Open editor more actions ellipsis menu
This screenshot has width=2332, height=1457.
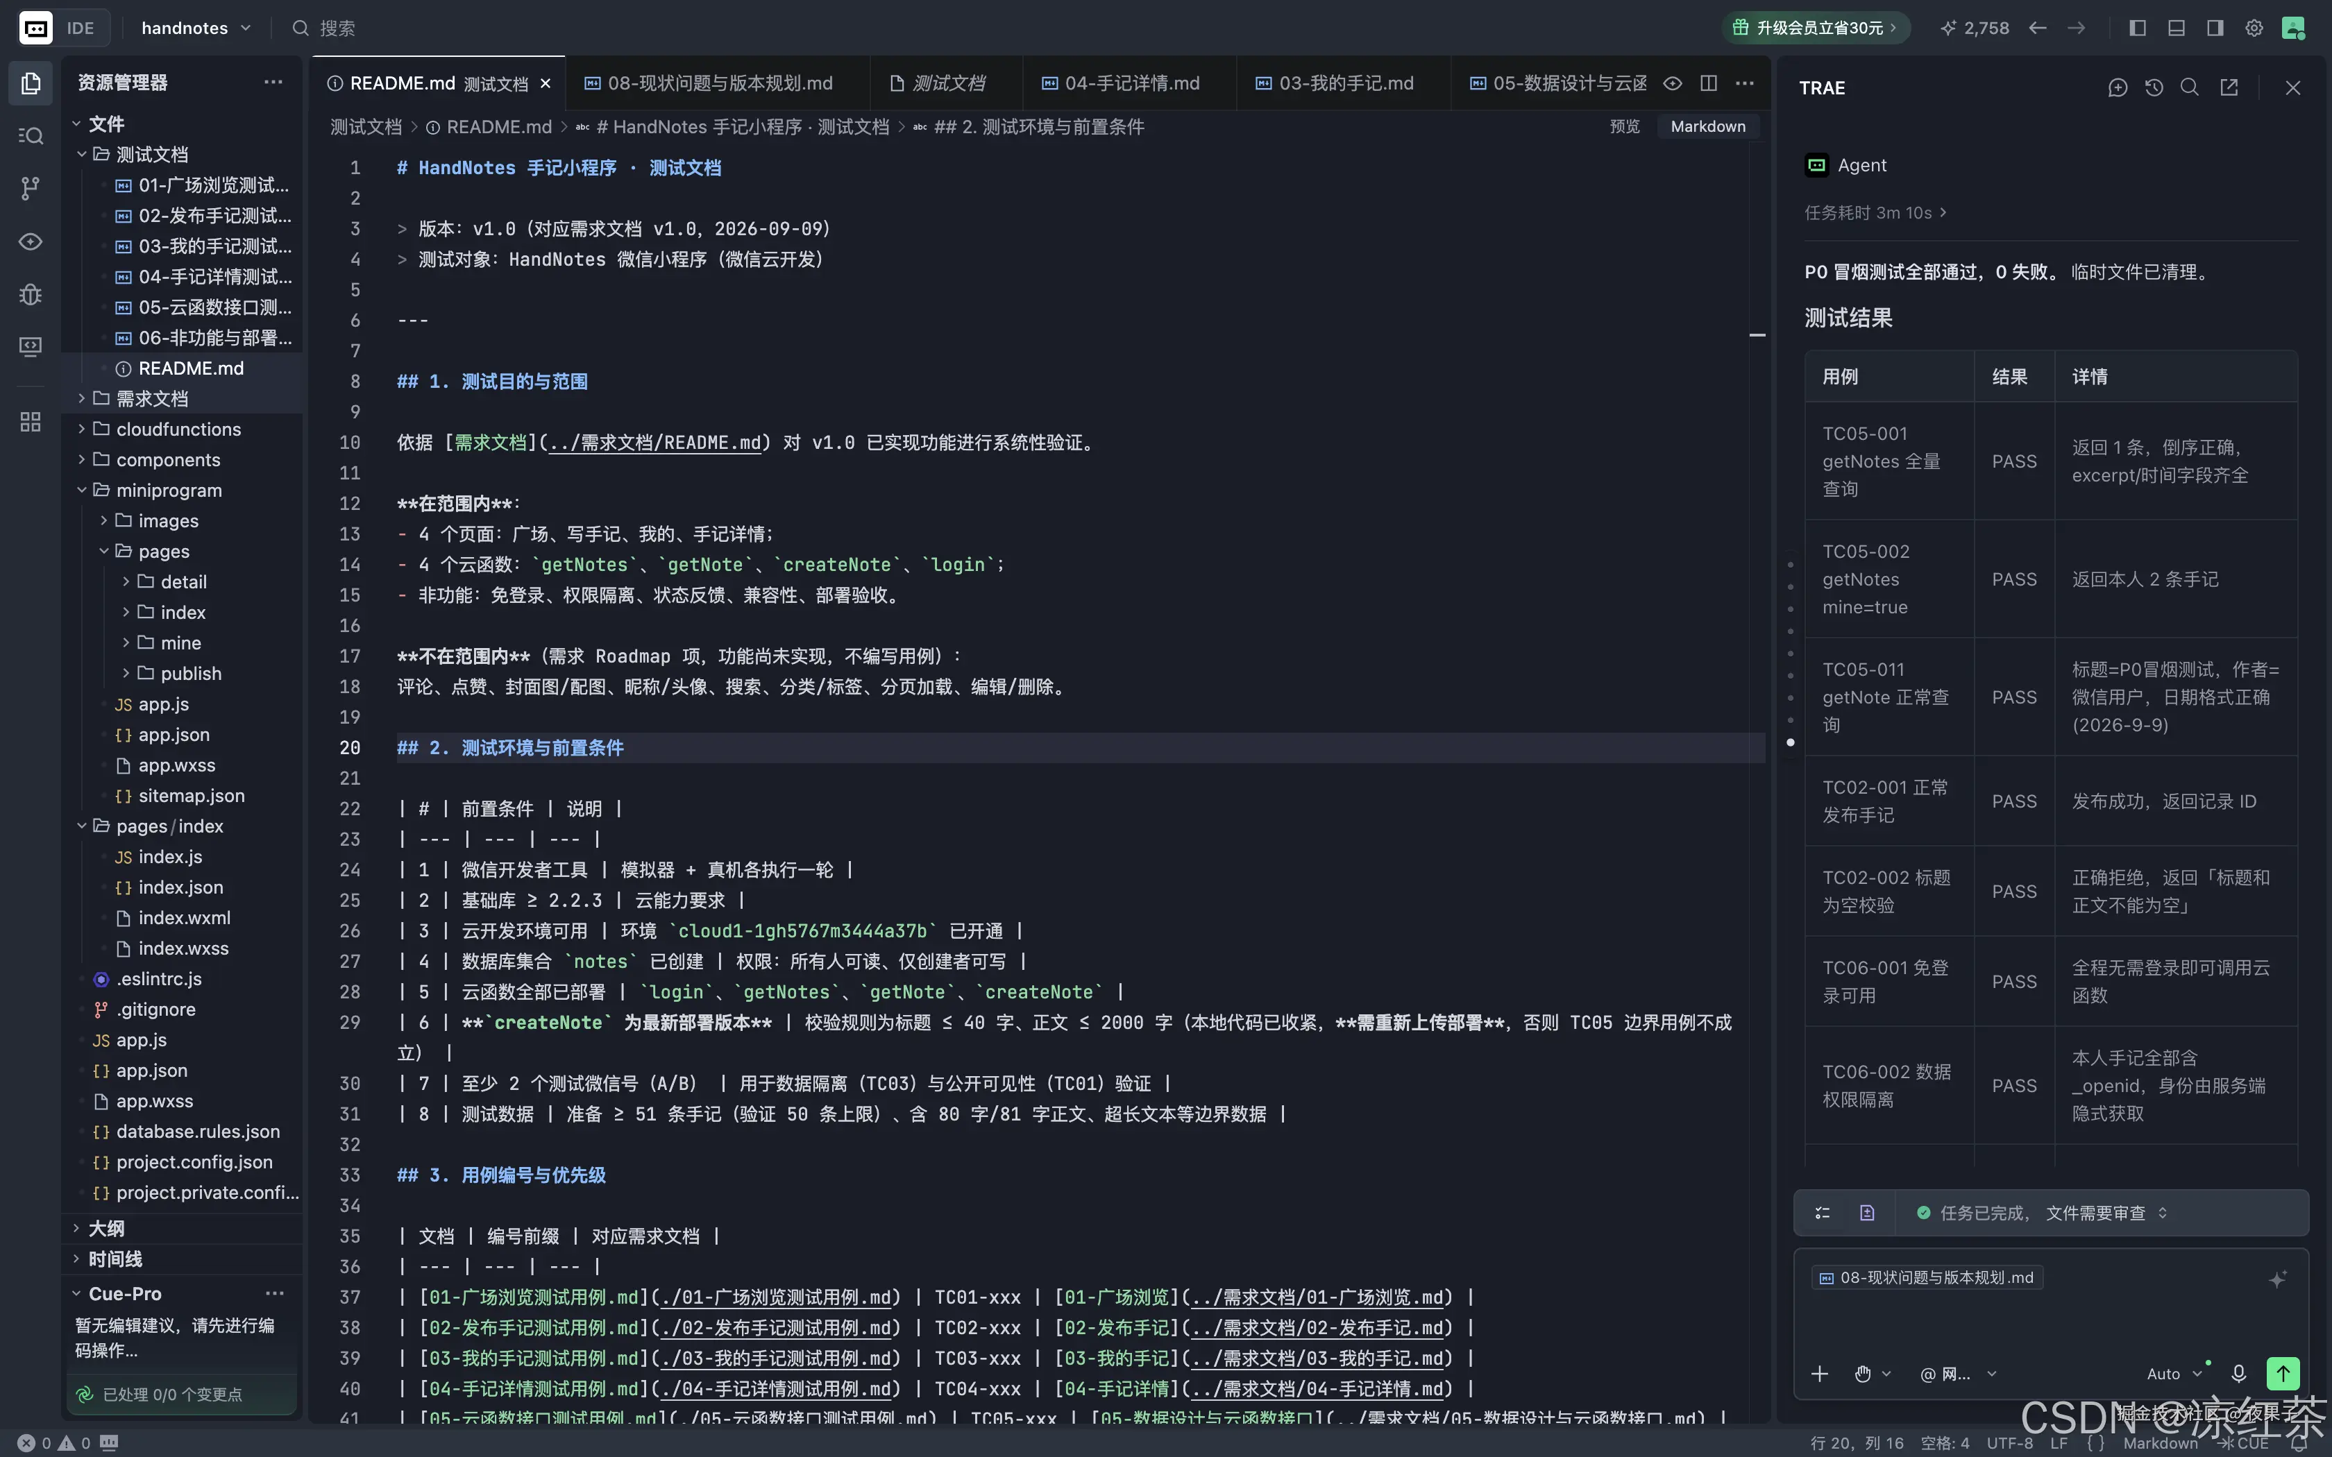(x=1744, y=84)
